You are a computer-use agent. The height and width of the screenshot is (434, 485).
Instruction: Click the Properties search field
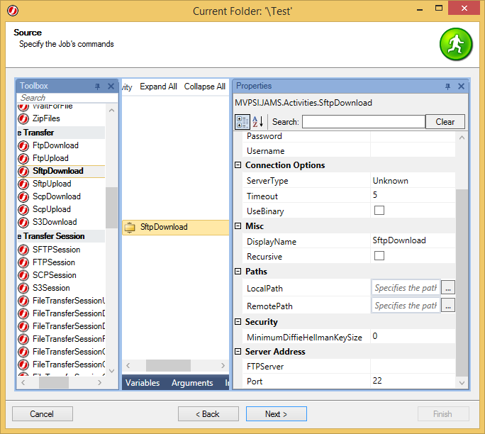(364, 122)
